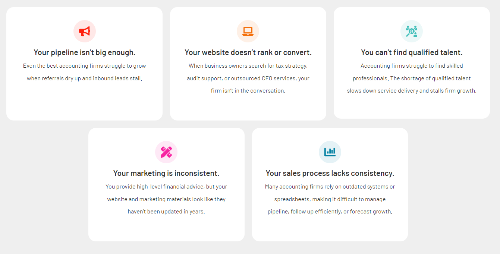Screen dimensions: 500x254
Task: Click the text about outdated marketing materials
Action: 166,199
